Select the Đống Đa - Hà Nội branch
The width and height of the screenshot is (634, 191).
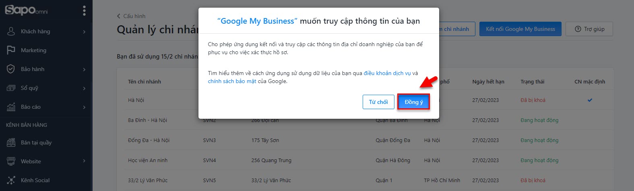coord(149,140)
